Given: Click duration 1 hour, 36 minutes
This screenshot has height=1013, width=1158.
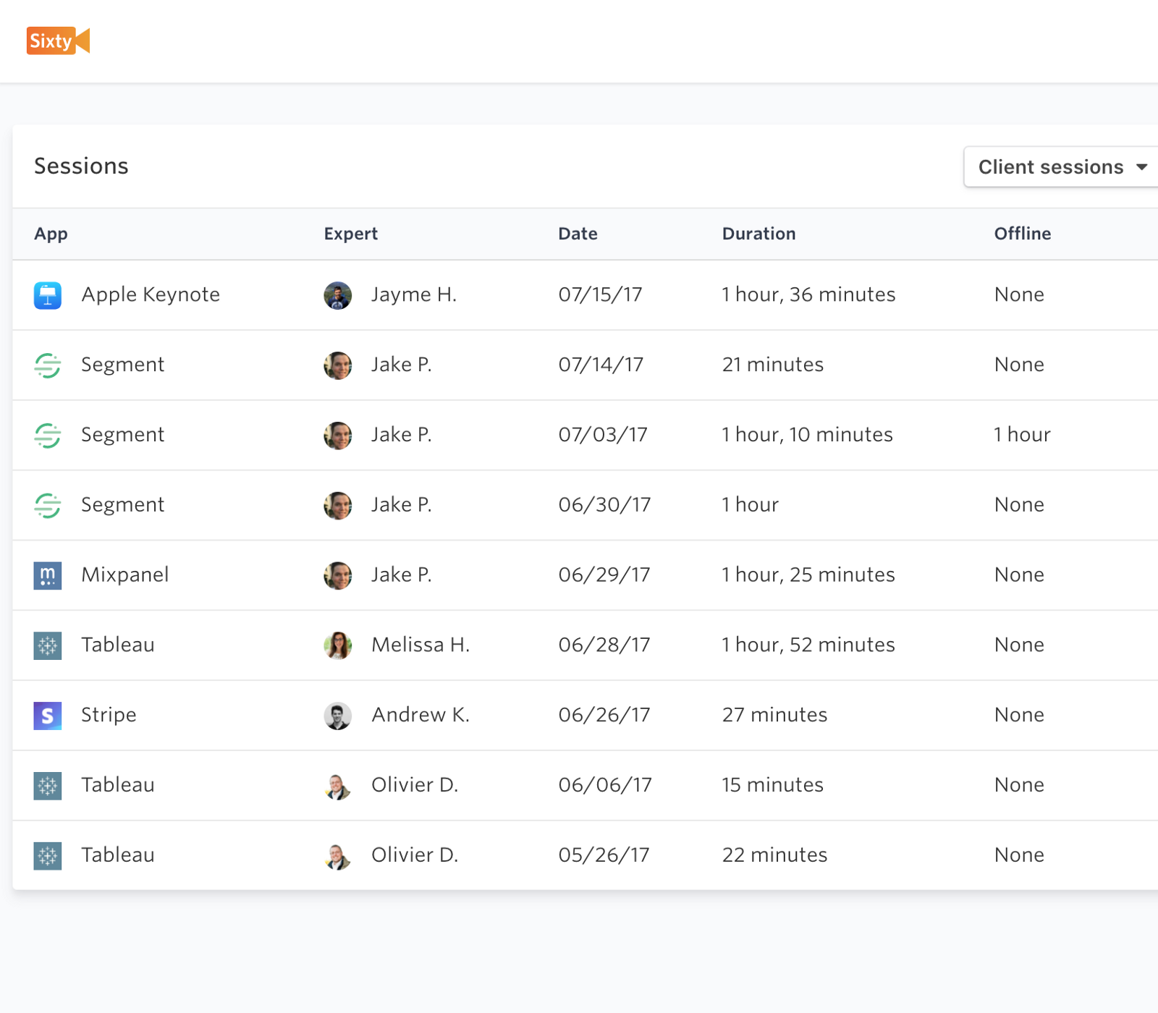Looking at the screenshot, I should pos(808,294).
